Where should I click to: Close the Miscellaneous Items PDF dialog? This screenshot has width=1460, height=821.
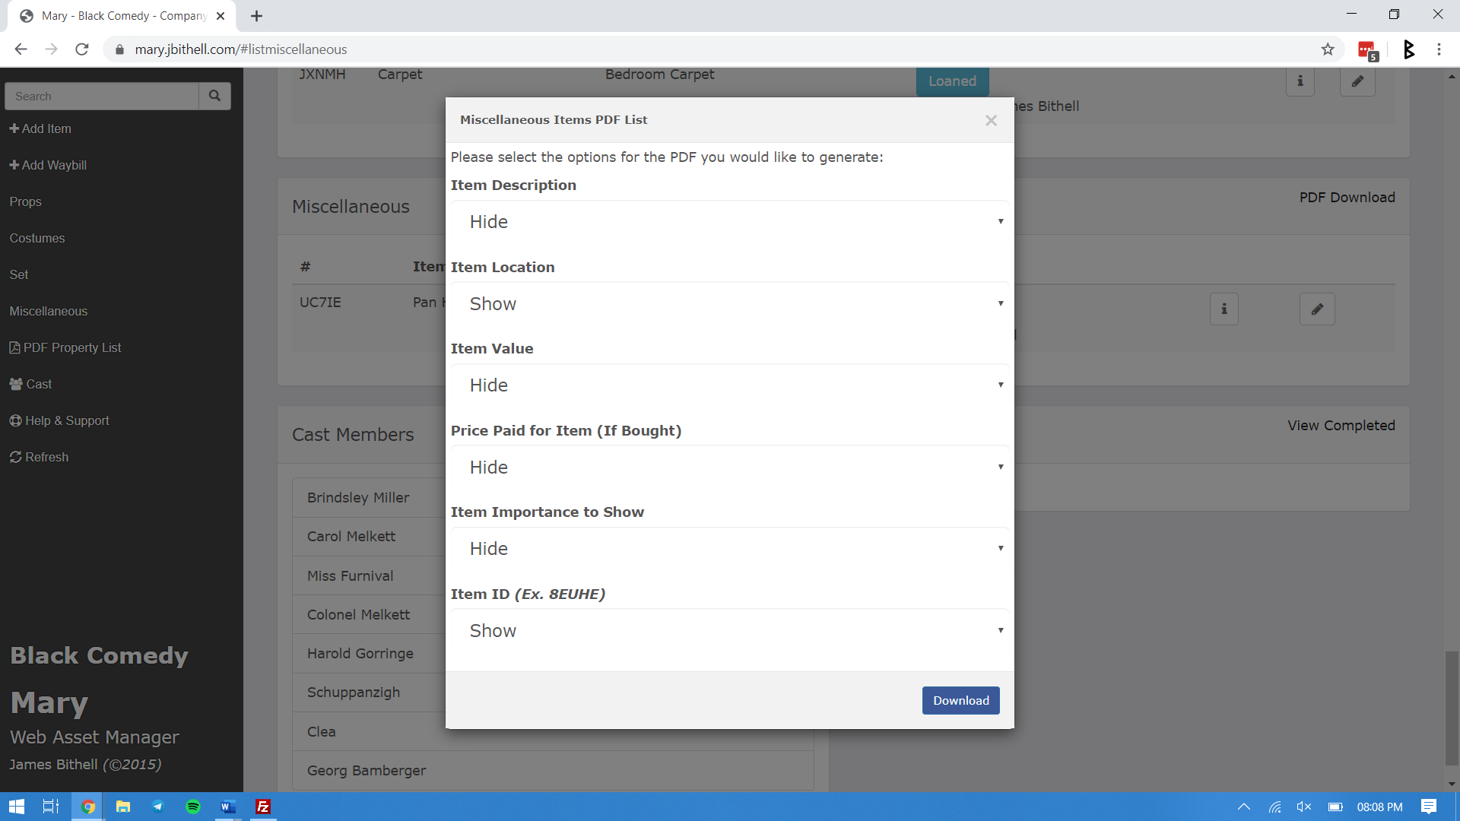point(991,120)
